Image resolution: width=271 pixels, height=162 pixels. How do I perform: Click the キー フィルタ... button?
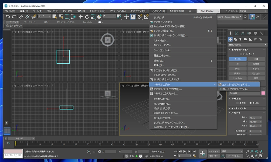point(234,156)
